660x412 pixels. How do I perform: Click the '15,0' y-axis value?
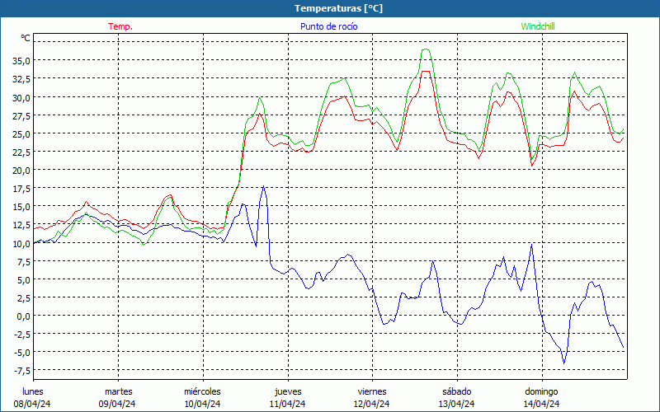coord(21,207)
